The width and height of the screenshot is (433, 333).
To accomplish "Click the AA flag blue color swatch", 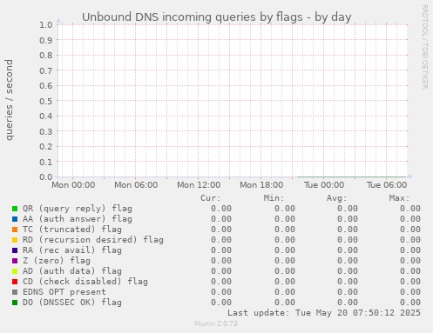I will [15, 219].
